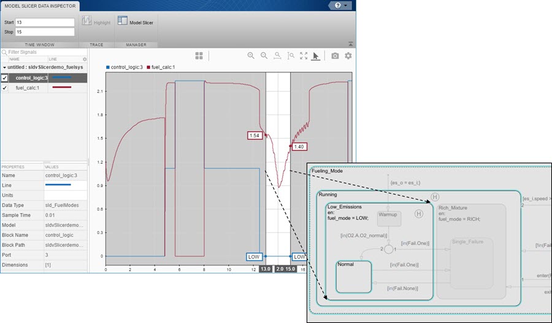This screenshot has height=323, width=552.
Task: Click the search magnifier in Filter Signals
Action: click(x=4, y=52)
